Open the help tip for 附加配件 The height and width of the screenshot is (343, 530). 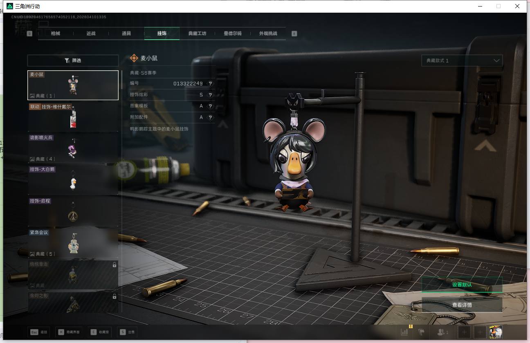pos(210,117)
